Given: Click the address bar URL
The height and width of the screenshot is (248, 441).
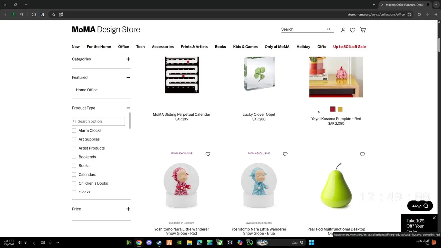Looking at the screenshot, I should pos(376,14).
